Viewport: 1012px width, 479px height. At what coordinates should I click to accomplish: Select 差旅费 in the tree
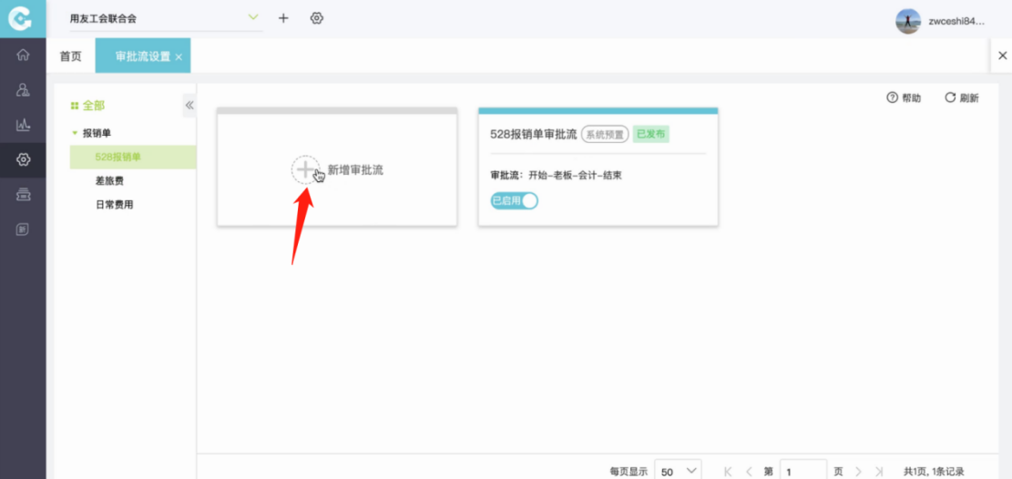tap(108, 181)
